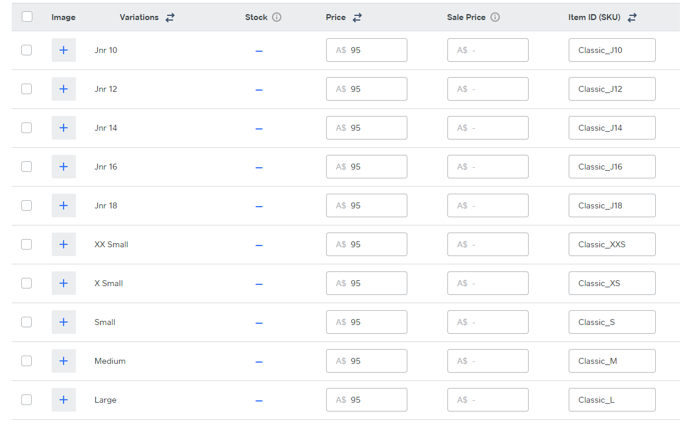Viewport: 687px width, 428px height.
Task: Edit sale price field for X Small
Action: point(488,283)
